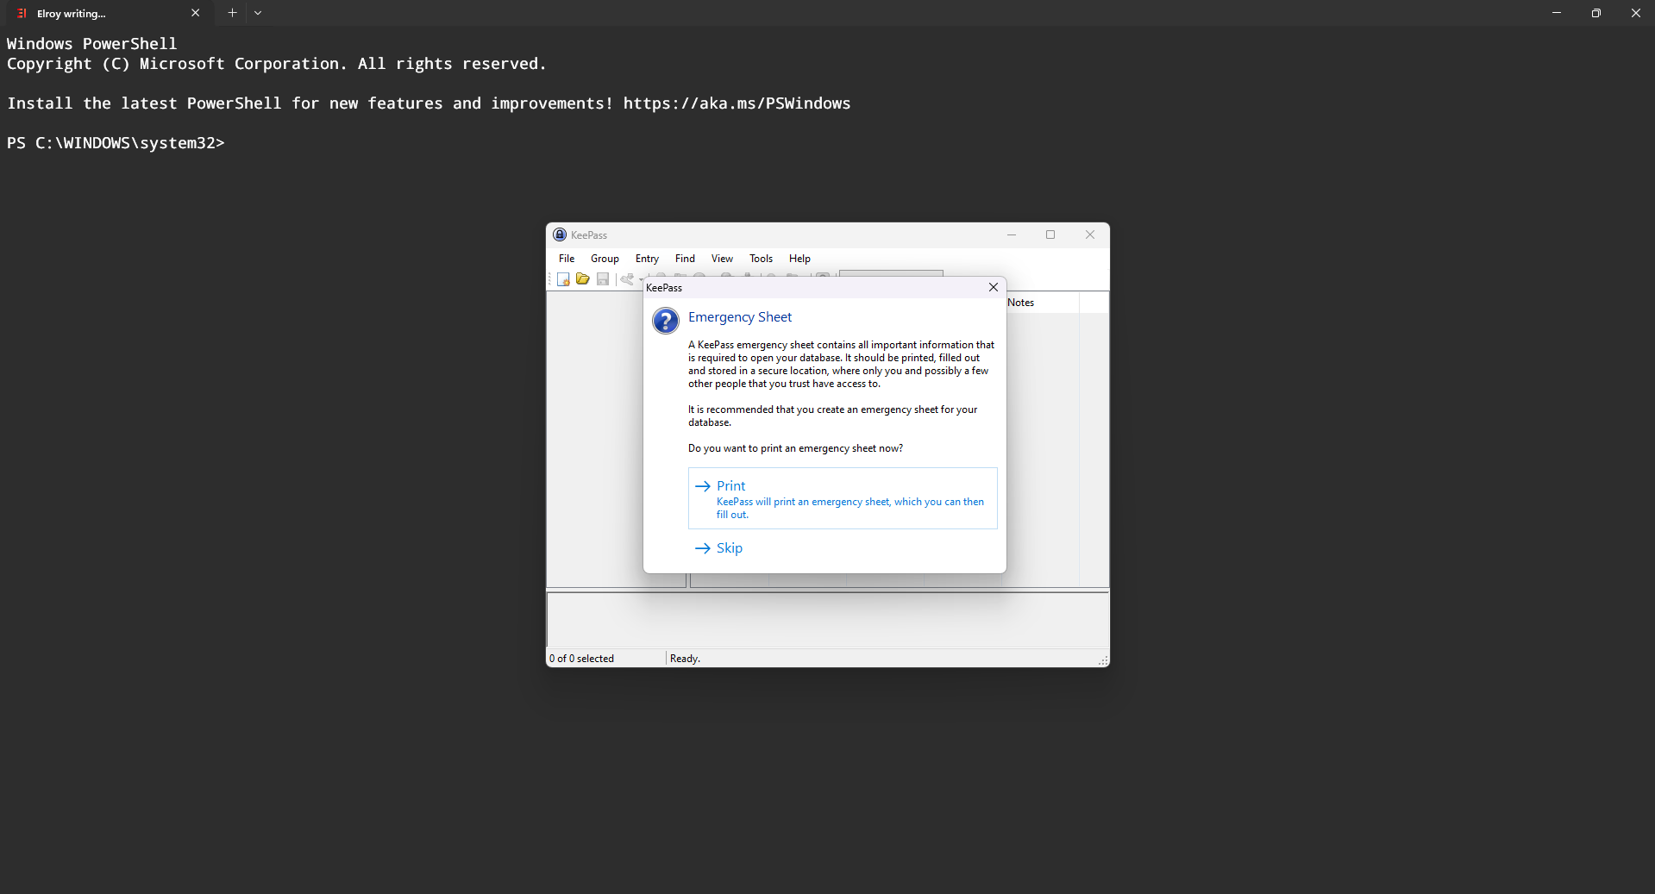Open the Group menu
1655x894 pixels.
pos(605,259)
